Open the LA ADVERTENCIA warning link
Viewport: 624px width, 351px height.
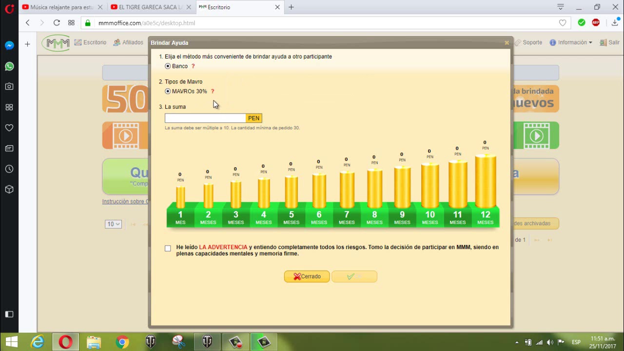(x=223, y=247)
